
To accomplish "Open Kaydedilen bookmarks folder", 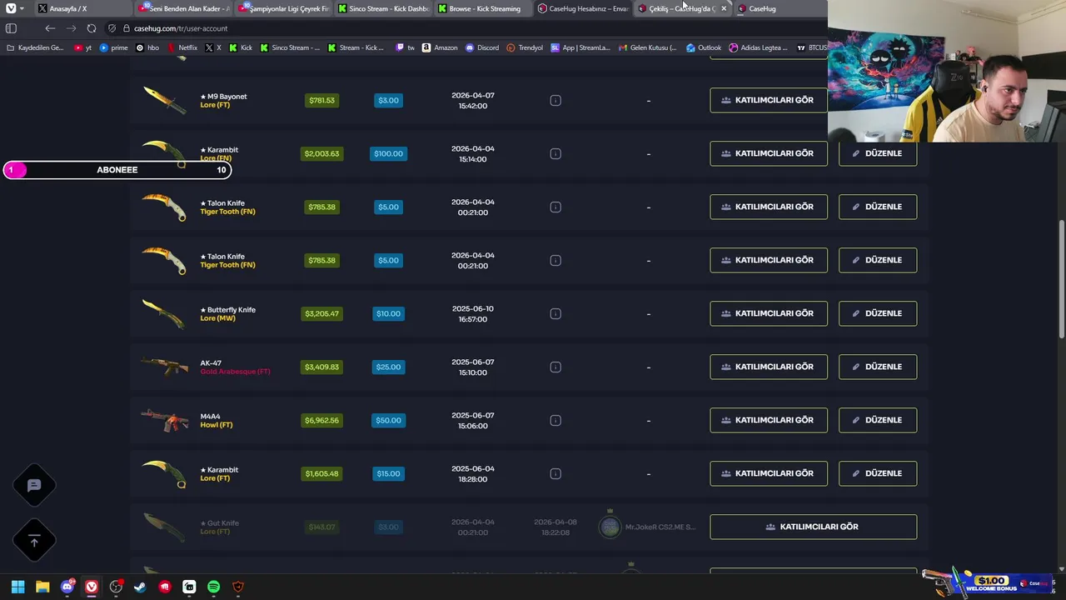I will coord(35,47).
